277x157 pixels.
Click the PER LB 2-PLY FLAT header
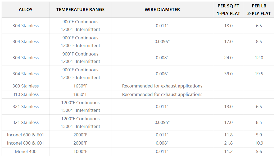pos(259,10)
